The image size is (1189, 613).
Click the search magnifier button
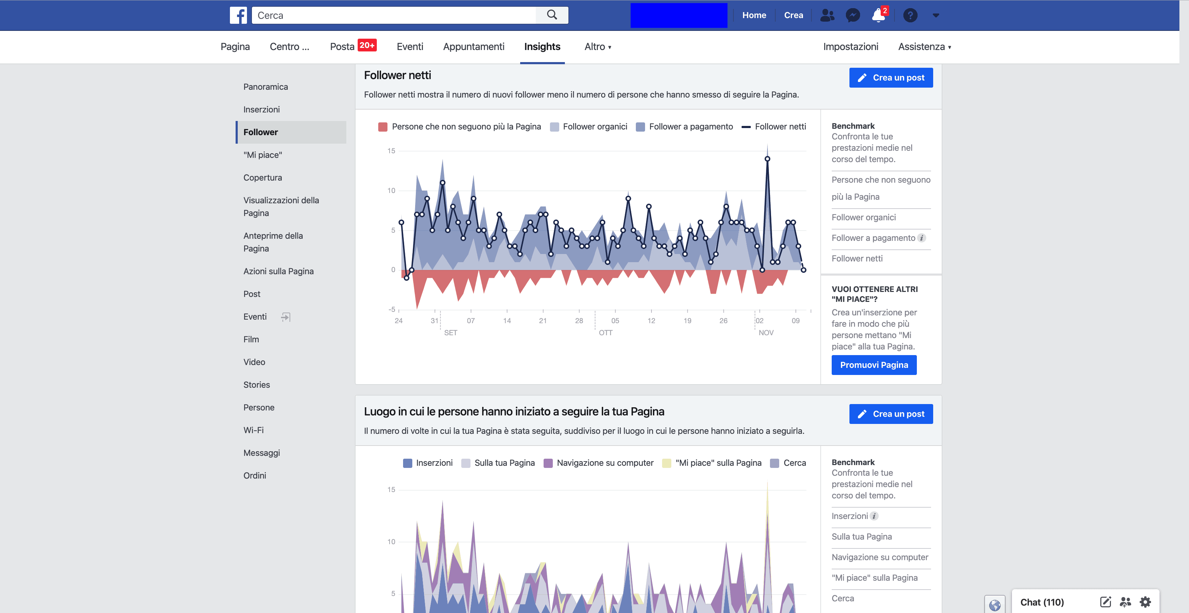coord(552,15)
